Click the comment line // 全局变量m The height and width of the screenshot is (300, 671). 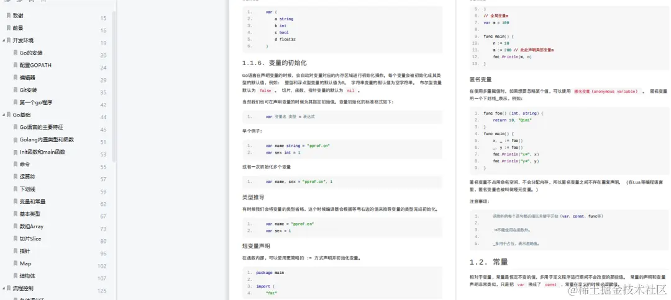pos(496,15)
